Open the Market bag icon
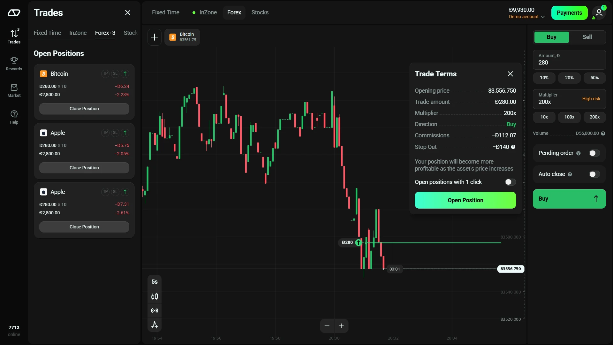Image resolution: width=613 pixels, height=345 pixels. tap(14, 90)
